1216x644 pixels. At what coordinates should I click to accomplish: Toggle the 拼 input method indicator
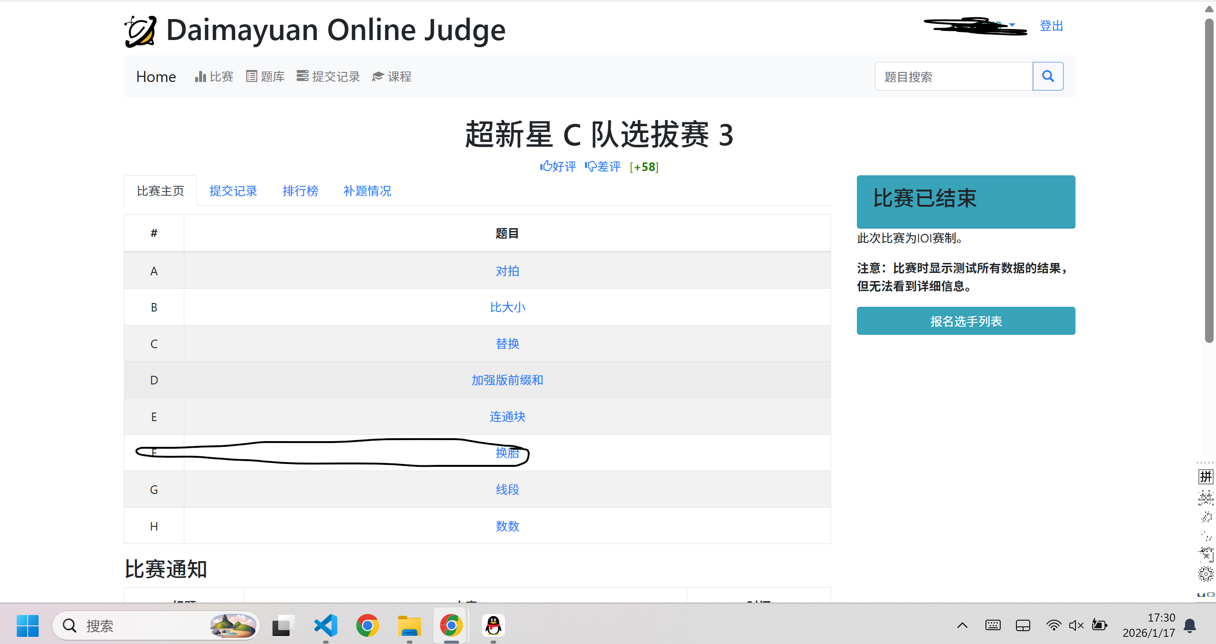click(1206, 476)
